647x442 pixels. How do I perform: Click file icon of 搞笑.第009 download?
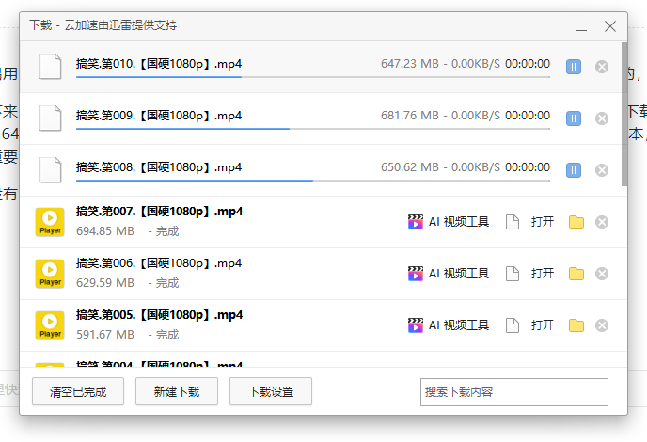(51, 118)
